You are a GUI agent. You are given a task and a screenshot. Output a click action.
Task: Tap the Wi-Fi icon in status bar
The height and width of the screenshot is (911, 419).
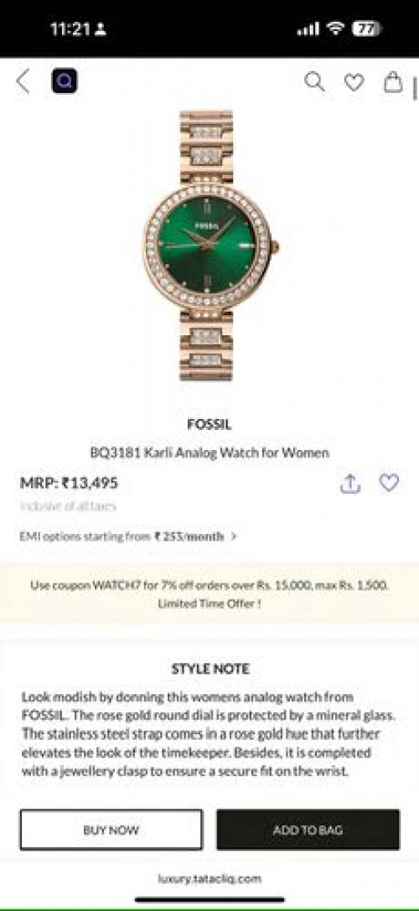335,28
